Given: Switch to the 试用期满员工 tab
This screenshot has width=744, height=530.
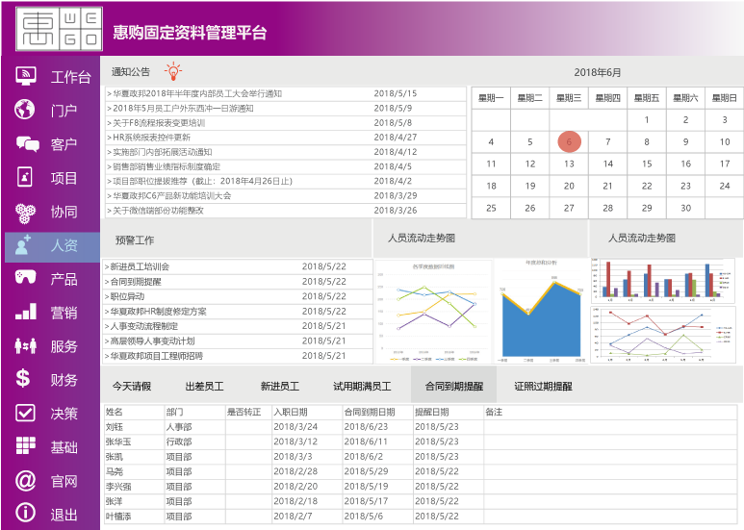Looking at the screenshot, I should [x=362, y=386].
